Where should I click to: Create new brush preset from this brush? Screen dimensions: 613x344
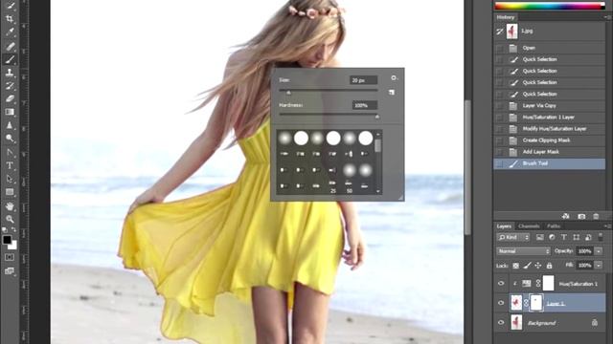[x=392, y=93]
